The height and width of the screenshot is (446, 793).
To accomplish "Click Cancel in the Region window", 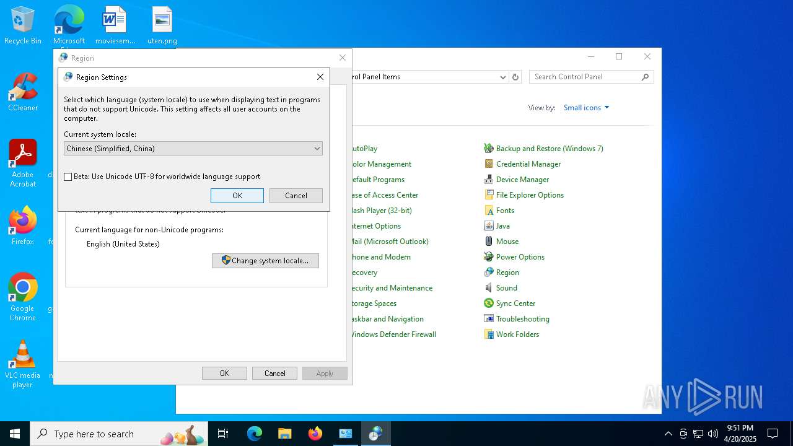I will coord(274,374).
